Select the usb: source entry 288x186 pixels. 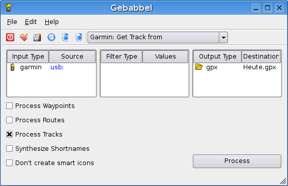pyautogui.click(x=57, y=67)
